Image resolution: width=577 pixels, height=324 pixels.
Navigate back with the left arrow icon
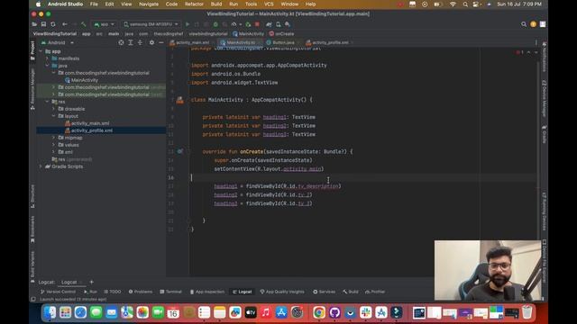point(65,24)
